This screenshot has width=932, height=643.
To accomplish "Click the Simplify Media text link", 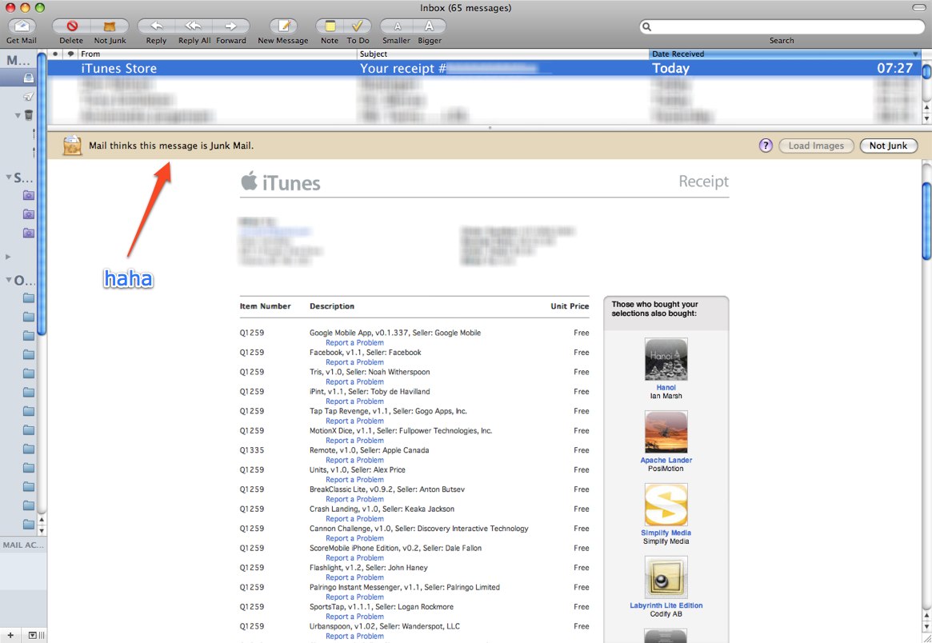I will coord(666,533).
